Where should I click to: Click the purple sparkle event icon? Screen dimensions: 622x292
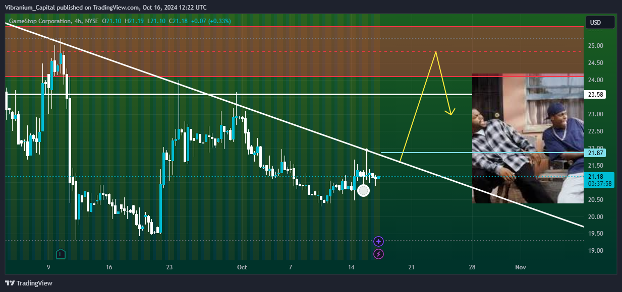(x=378, y=242)
